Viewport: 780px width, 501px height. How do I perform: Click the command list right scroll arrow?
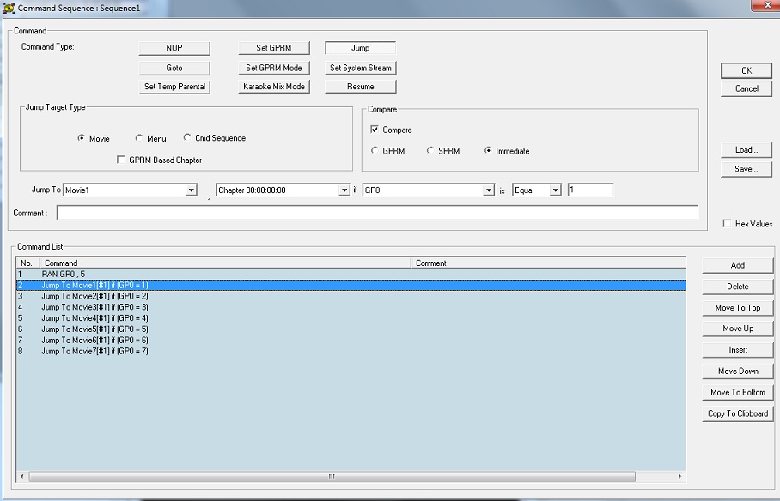tap(680, 476)
